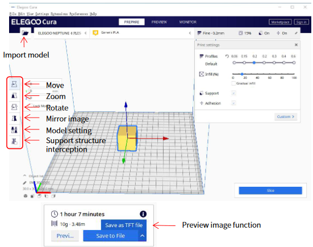Click the pencil icon in print settings bar
Viewport: 313px width, 247px height.
pos(296,33)
